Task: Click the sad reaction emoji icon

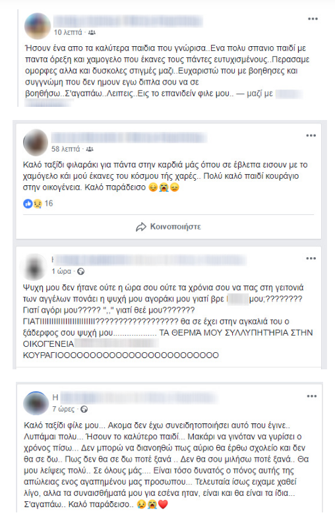Action: [x=38, y=204]
